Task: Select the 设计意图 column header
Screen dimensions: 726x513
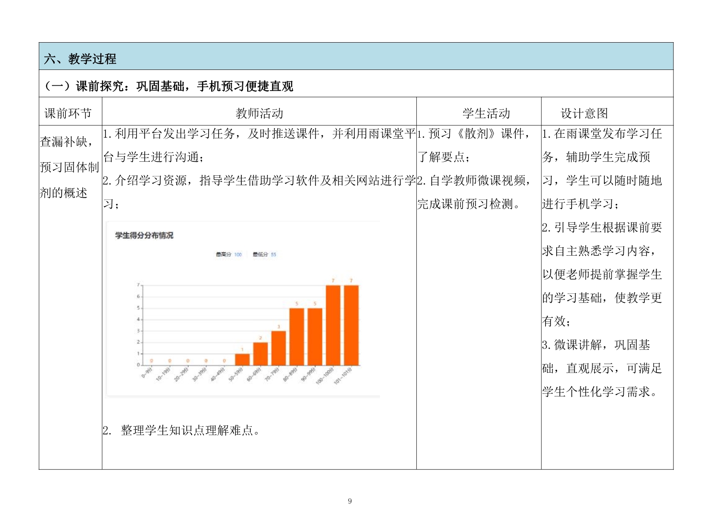Action: [x=584, y=113]
